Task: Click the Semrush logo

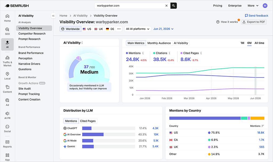Action: point(17,6)
